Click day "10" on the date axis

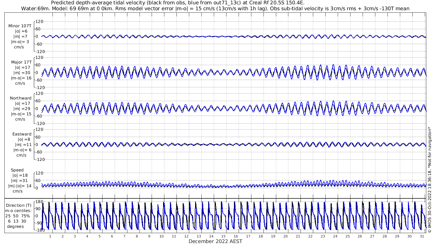tap(162, 236)
